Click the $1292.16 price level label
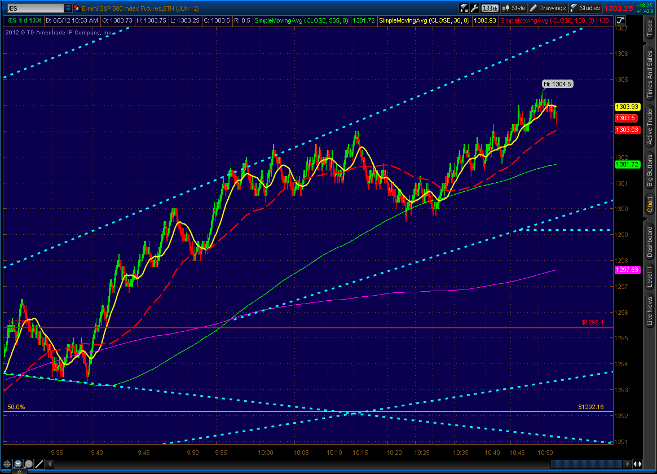Image resolution: width=657 pixels, height=474 pixels. click(591, 407)
